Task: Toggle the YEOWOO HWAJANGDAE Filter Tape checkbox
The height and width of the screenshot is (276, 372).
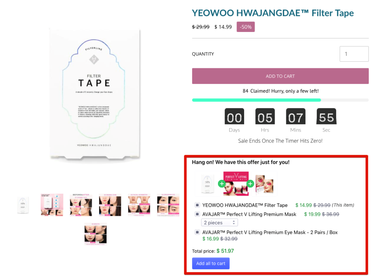Action: (x=197, y=205)
